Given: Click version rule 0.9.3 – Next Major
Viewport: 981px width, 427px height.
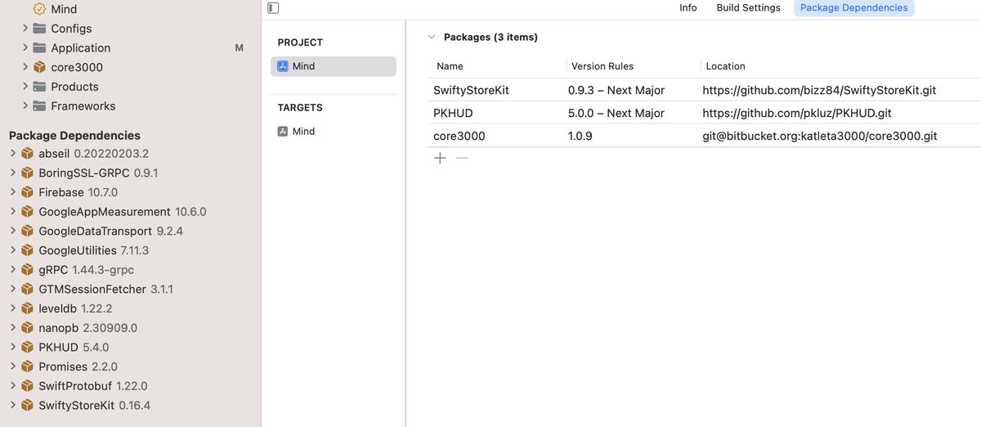Looking at the screenshot, I should point(616,90).
